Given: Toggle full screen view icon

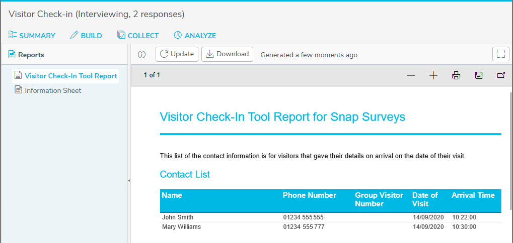Looking at the screenshot, I should point(501,54).
